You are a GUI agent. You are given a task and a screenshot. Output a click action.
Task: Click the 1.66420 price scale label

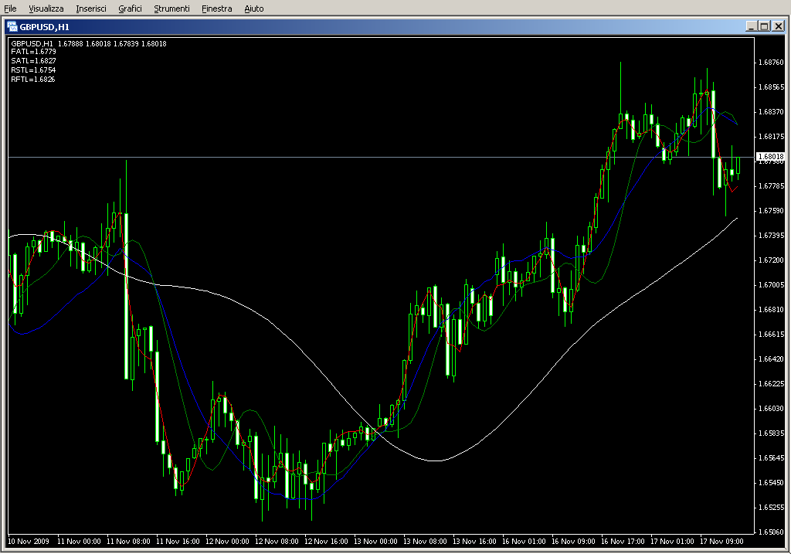(x=772, y=359)
